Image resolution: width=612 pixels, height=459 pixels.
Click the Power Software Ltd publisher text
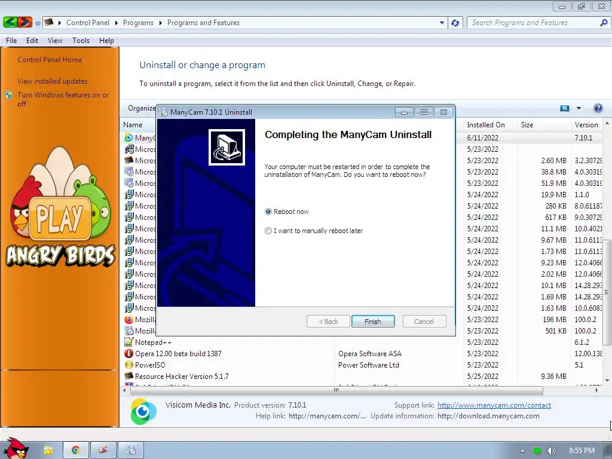(x=368, y=365)
